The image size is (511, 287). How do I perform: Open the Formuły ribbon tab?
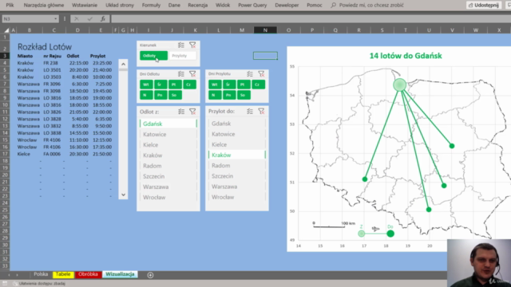[x=151, y=6]
